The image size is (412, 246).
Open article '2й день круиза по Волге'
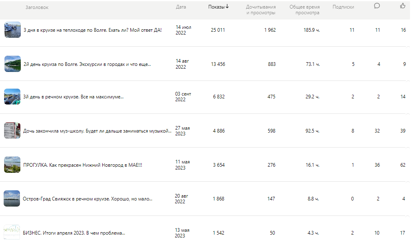point(87,64)
